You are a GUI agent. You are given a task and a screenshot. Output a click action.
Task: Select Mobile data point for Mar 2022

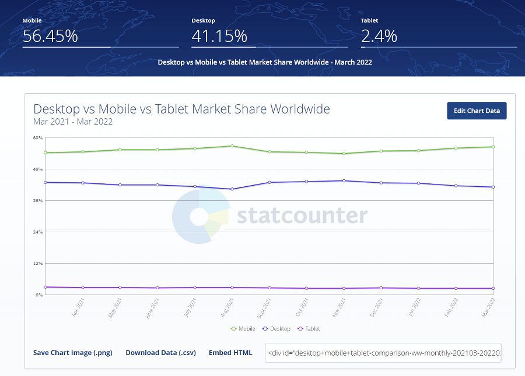pos(493,147)
